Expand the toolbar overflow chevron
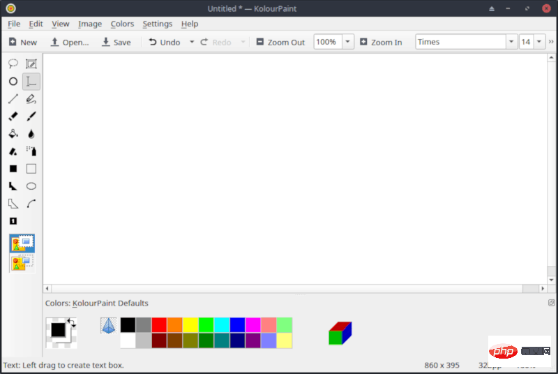Image resolution: width=558 pixels, height=374 pixels. 551,42
